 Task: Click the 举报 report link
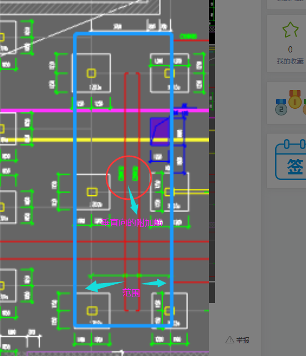[x=237, y=340]
